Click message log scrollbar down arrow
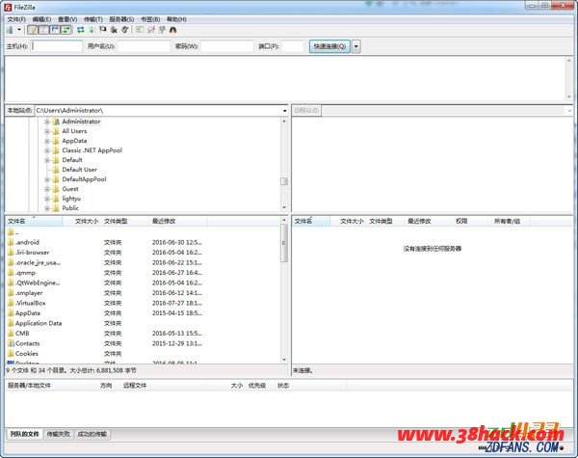578x458 pixels. tap(569, 96)
